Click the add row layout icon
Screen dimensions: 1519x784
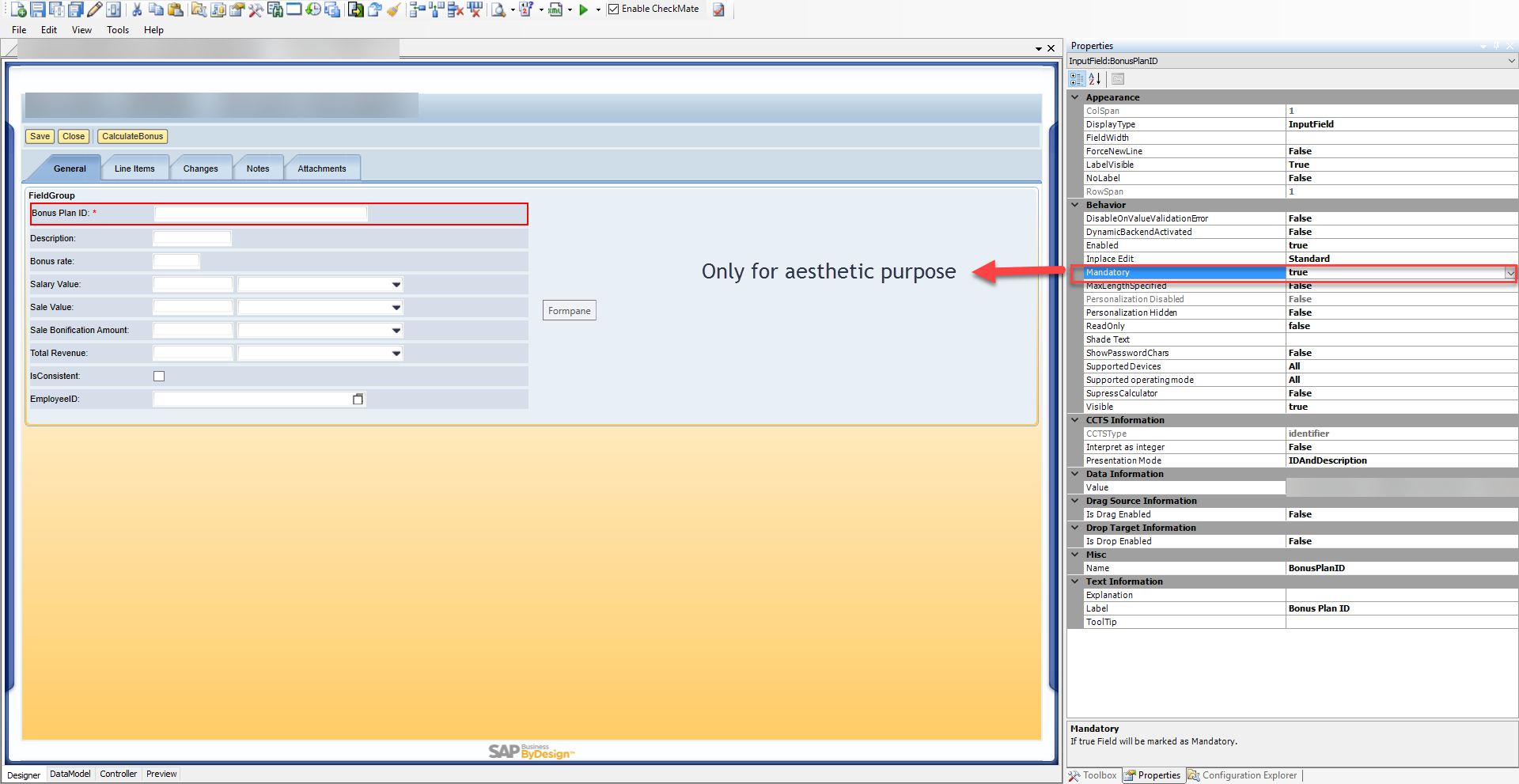pyautogui.click(x=417, y=9)
